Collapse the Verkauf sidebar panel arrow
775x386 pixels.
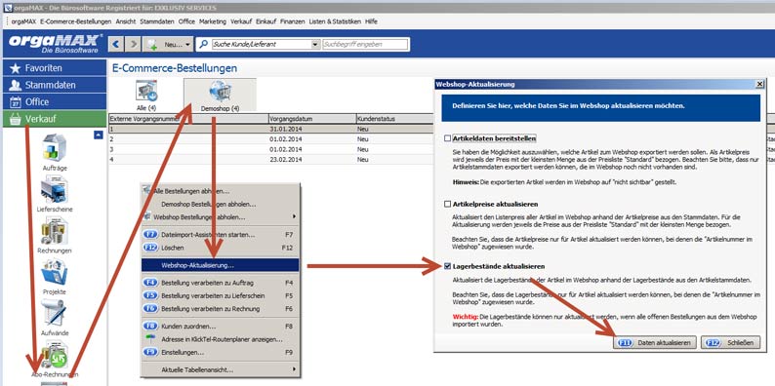99,135
